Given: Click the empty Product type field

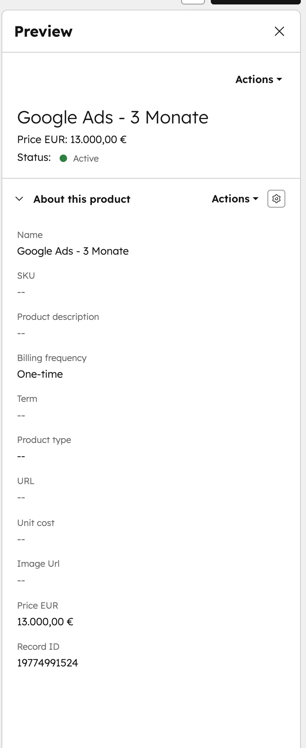Looking at the screenshot, I should click(21, 457).
